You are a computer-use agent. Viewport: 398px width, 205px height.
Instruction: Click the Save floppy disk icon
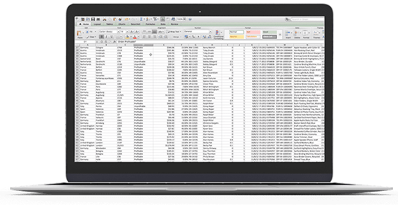pos(93,19)
